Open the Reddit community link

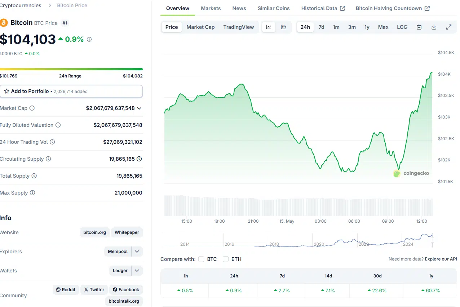tap(66, 289)
